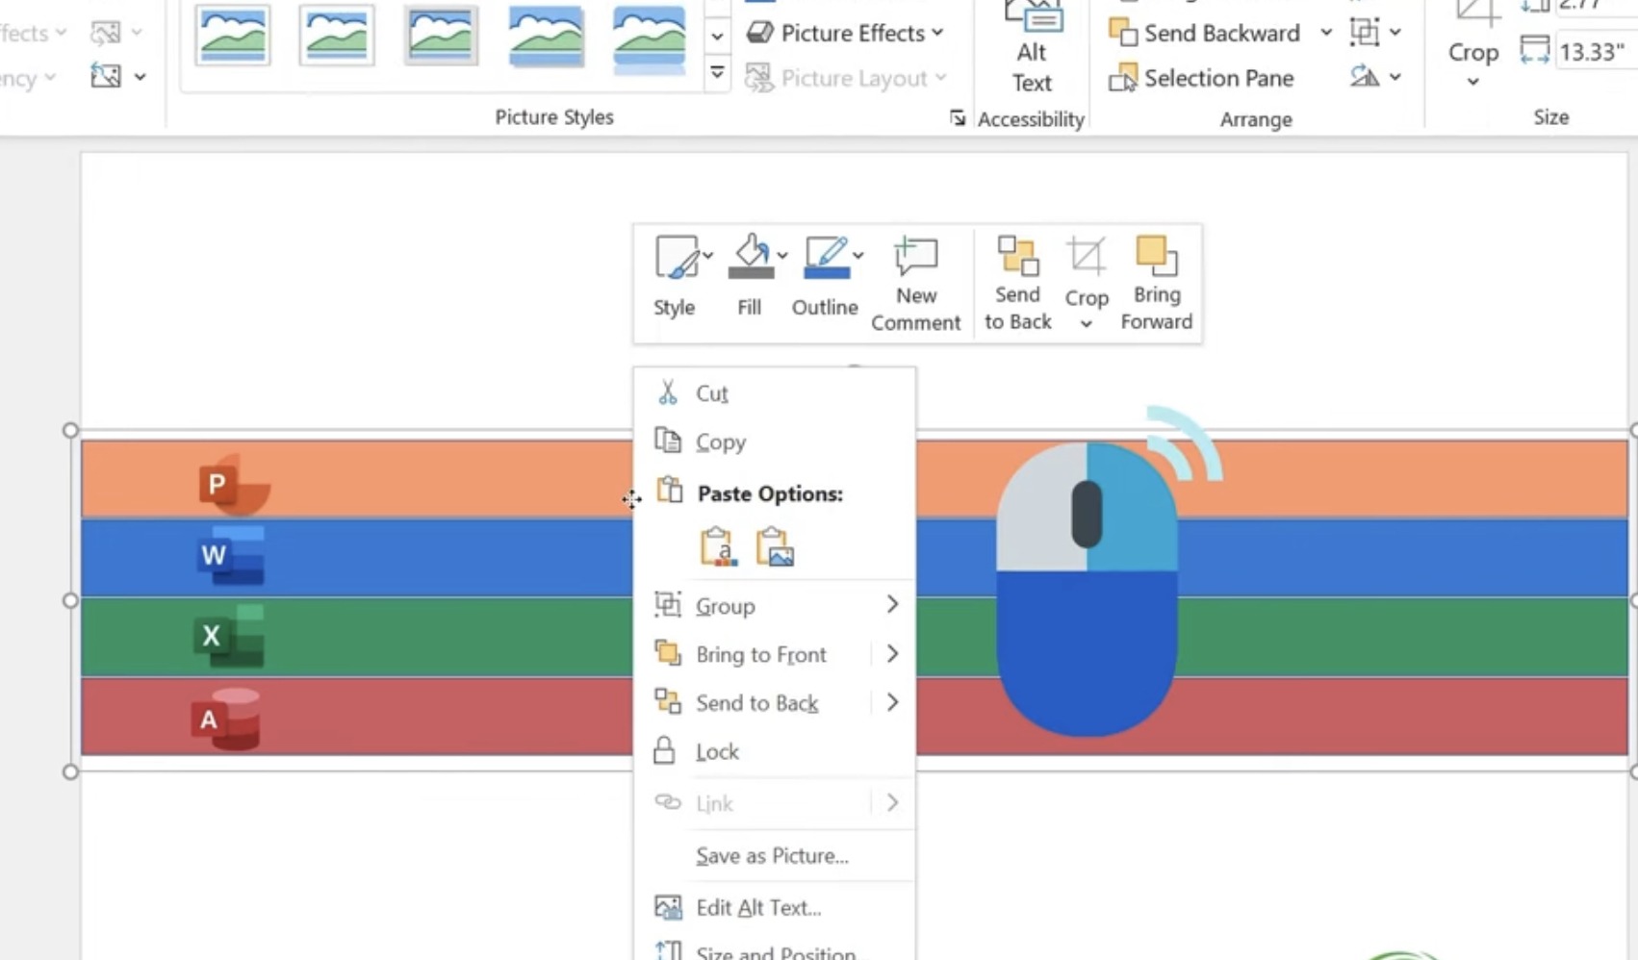Expand the Send to Back submenu arrow
This screenshot has height=960, width=1638.
click(892, 702)
